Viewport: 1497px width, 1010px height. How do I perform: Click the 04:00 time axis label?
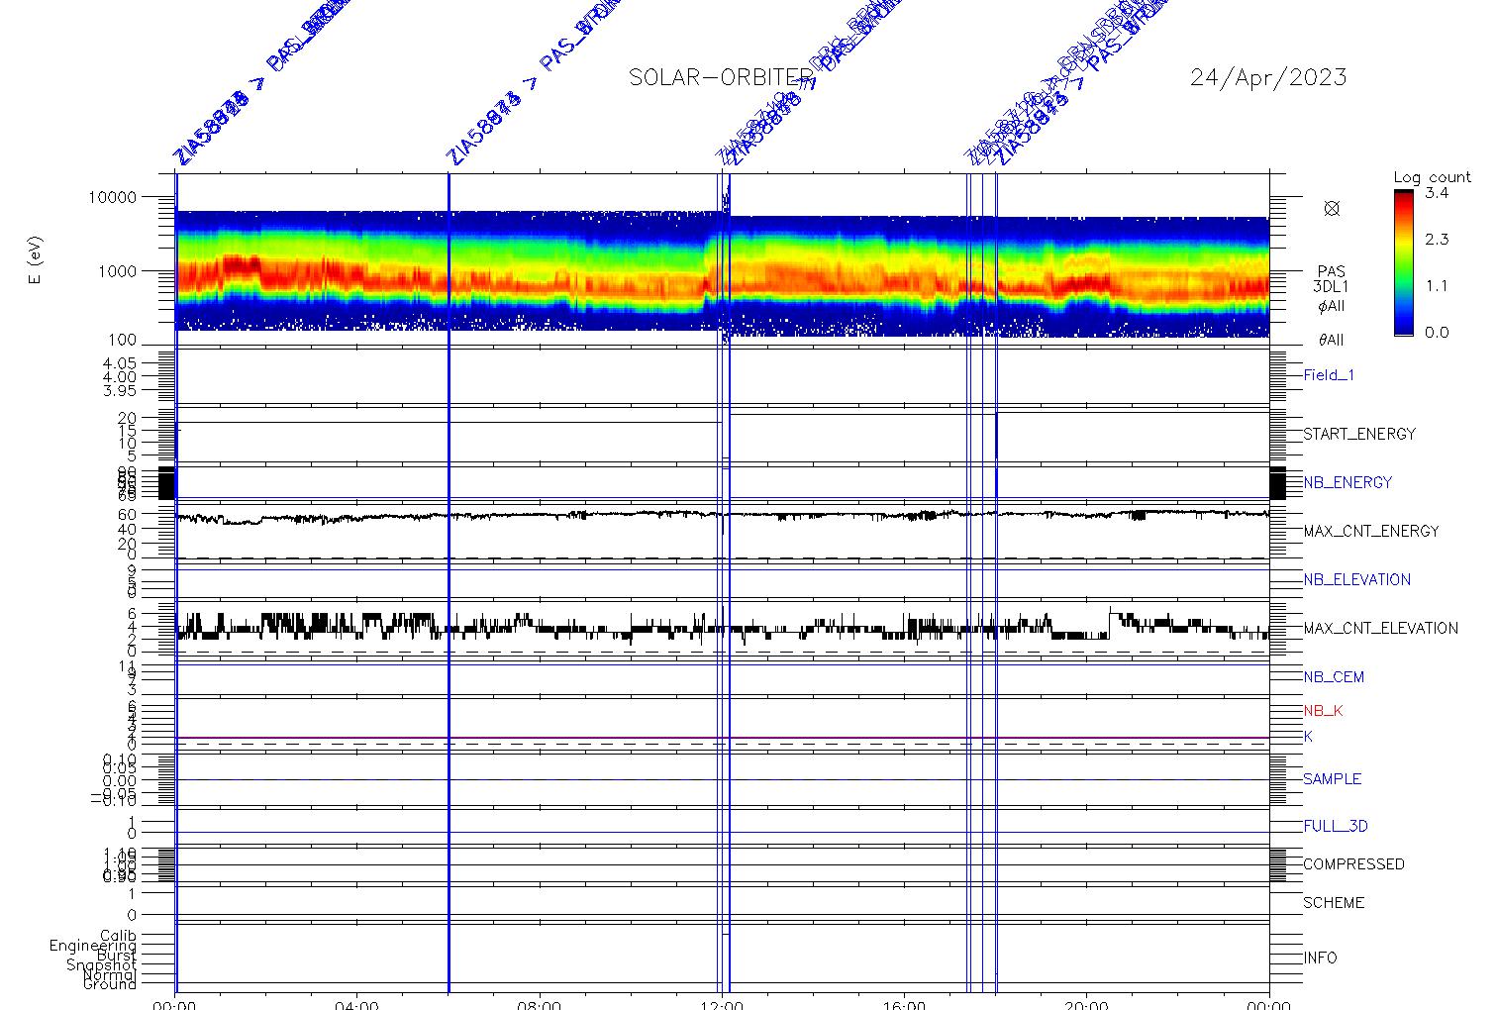click(x=356, y=1004)
